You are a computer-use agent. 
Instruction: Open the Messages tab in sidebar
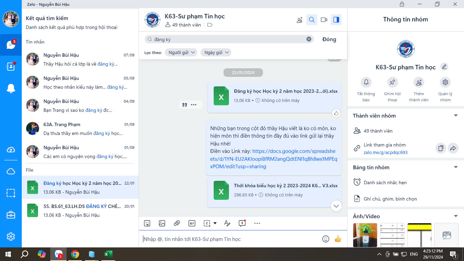[11, 45]
